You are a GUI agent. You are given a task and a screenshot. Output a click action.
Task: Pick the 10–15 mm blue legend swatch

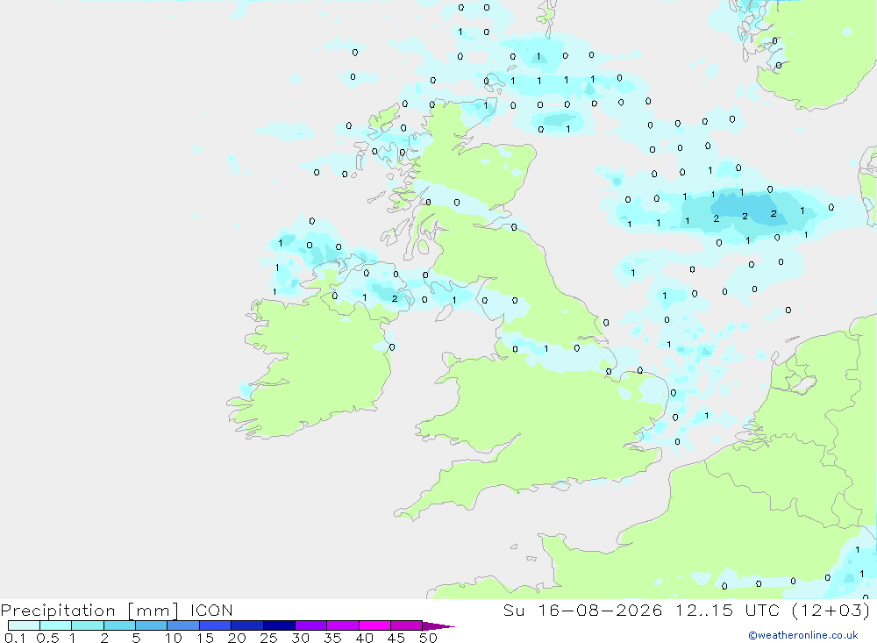[183, 625]
